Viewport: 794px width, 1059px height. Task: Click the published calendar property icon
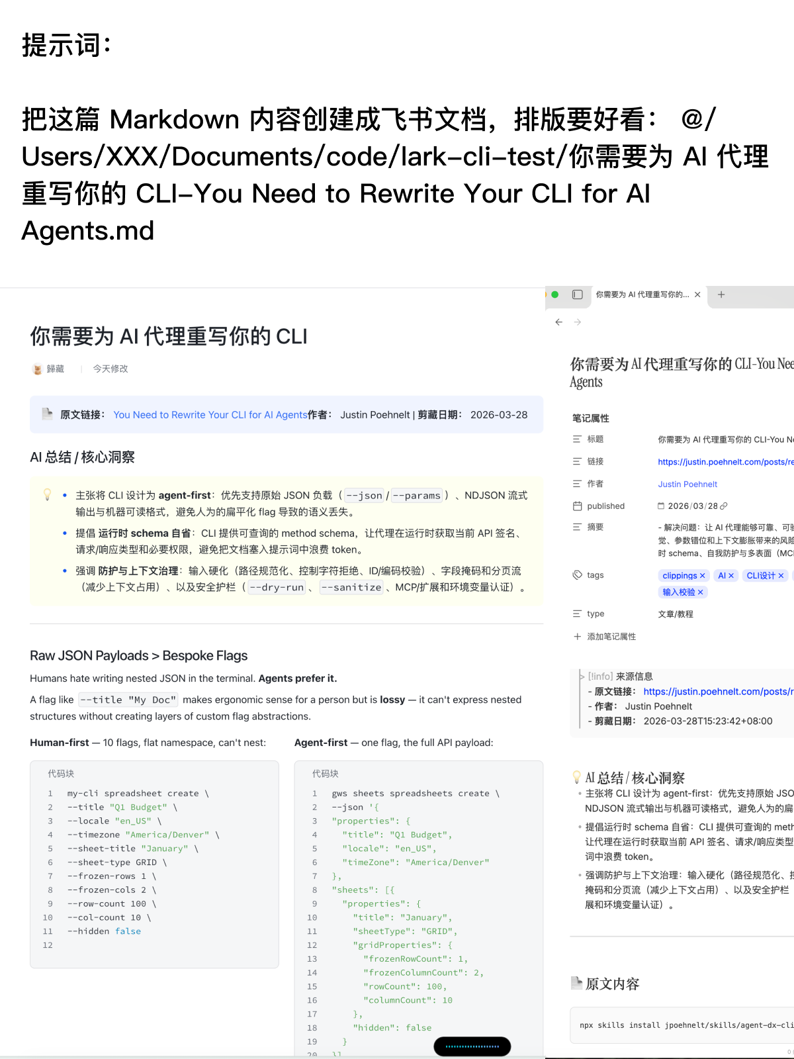(577, 506)
